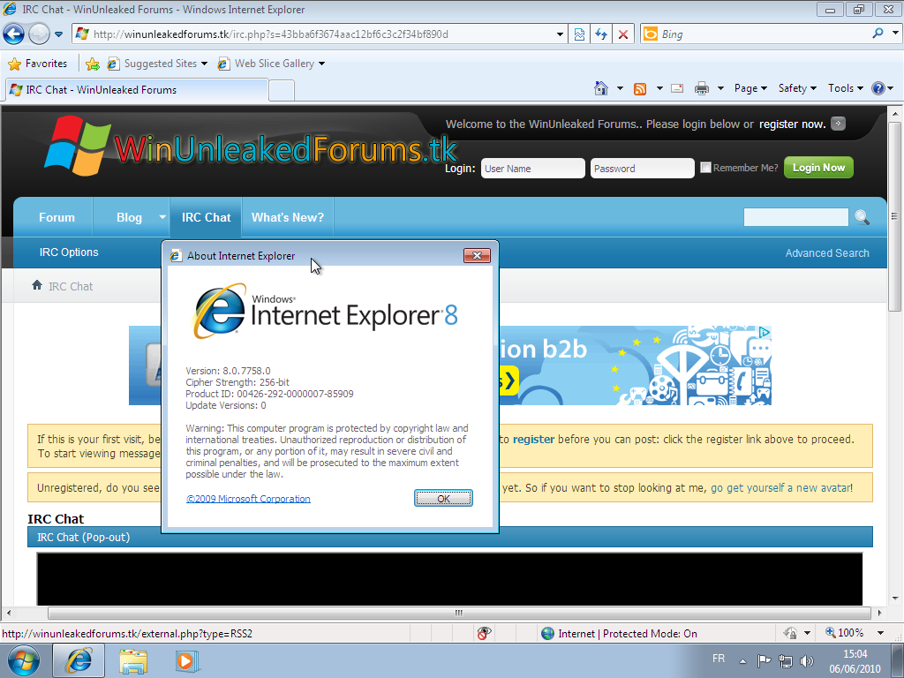The image size is (904, 678).
Task: Expand the address bar URL dropdown
Action: click(560, 34)
